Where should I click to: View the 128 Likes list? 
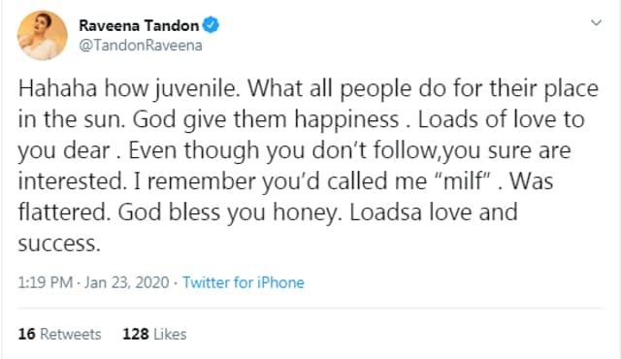pos(154,334)
